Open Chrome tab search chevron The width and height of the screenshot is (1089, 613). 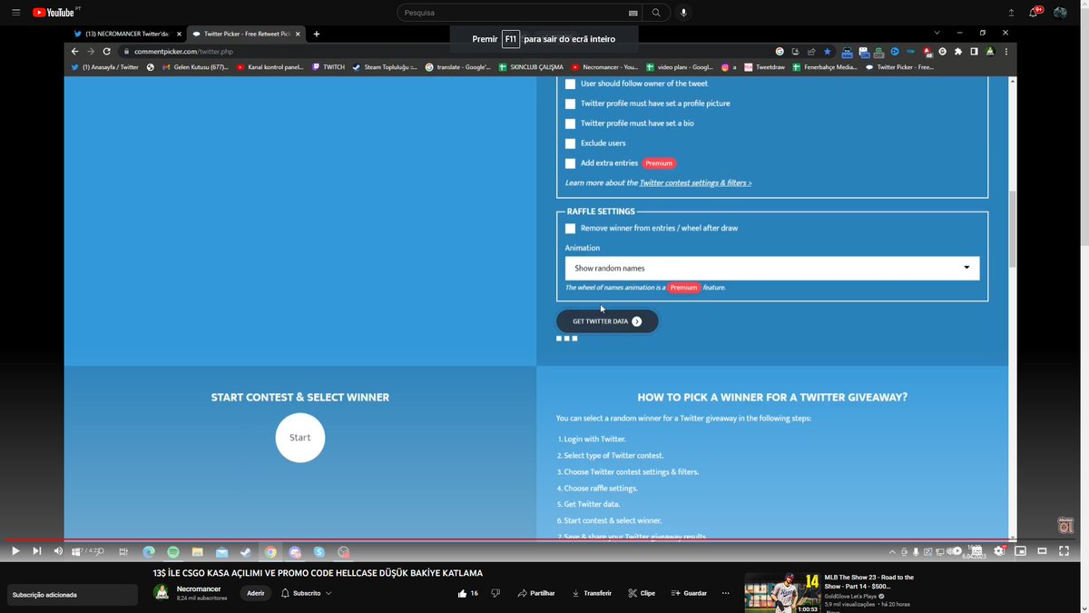click(937, 34)
